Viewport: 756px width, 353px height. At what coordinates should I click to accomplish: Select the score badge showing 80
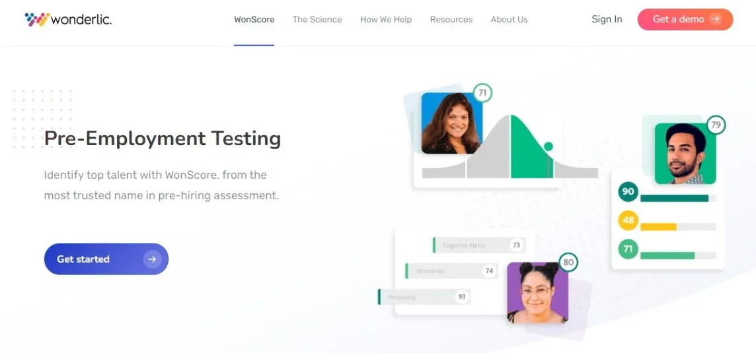568,263
